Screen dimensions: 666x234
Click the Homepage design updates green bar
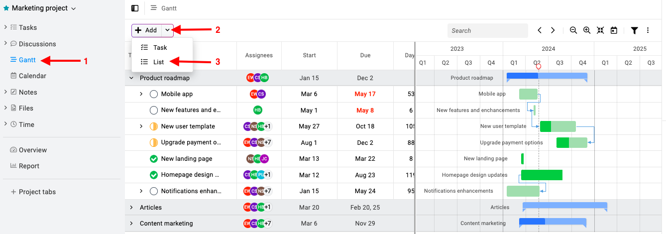pos(542,175)
